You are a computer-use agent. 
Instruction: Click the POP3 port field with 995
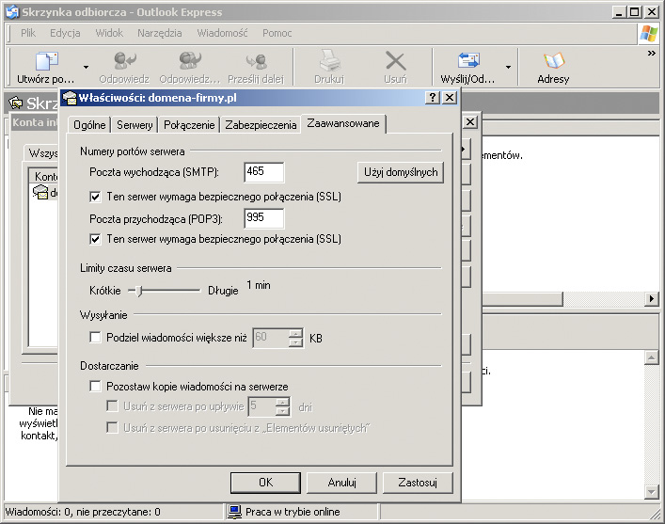click(264, 218)
